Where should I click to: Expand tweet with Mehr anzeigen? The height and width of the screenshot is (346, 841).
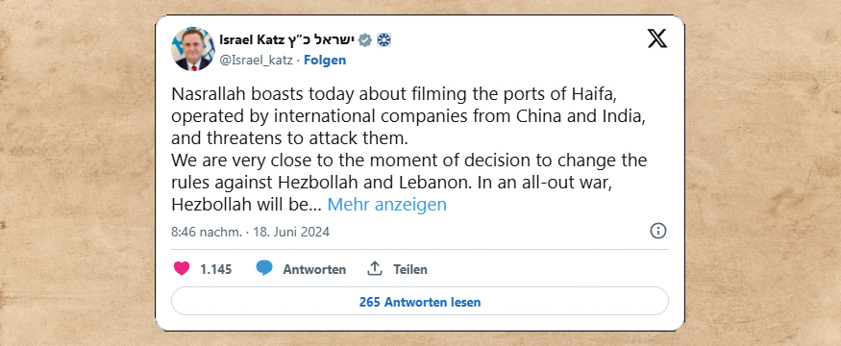(x=386, y=205)
